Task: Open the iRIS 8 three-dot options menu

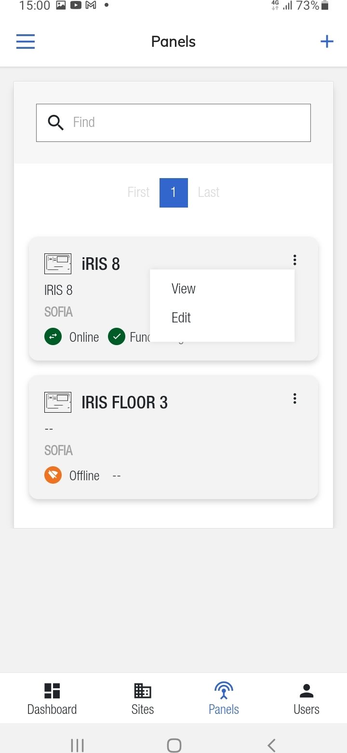Action: (294, 260)
